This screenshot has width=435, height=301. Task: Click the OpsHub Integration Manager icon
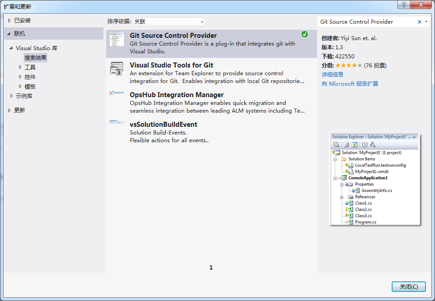click(117, 93)
